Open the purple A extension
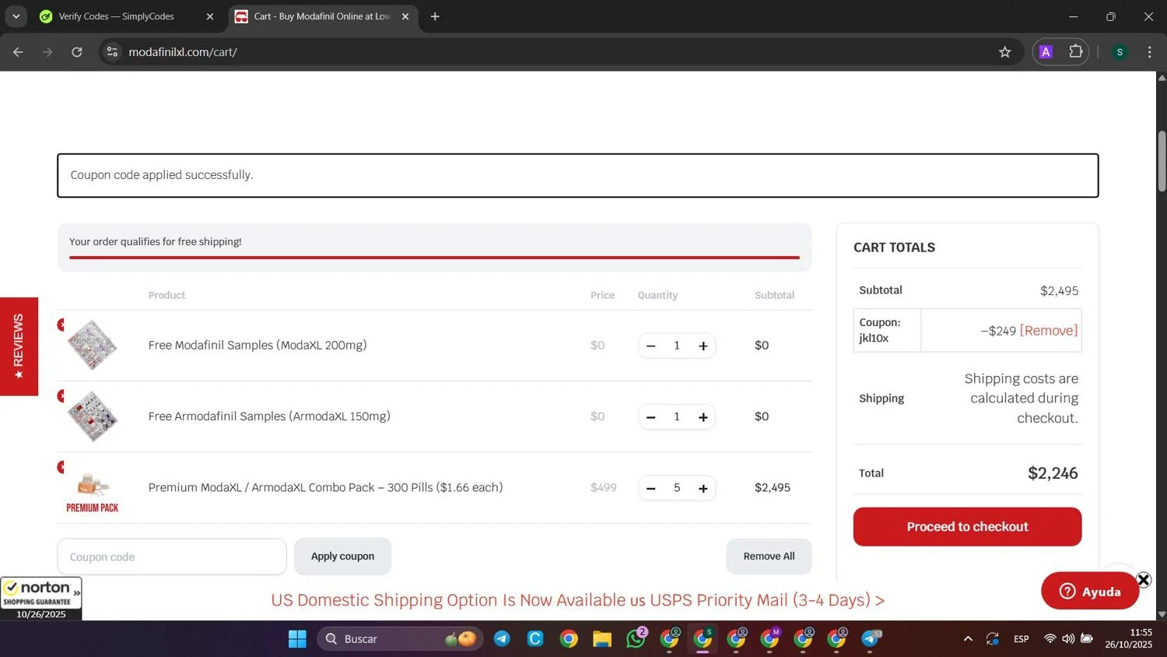 click(x=1046, y=52)
